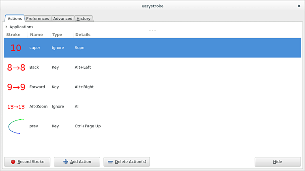305x171 pixels.
Task: Select the curved gesture stroke for prev
Action: click(16, 126)
